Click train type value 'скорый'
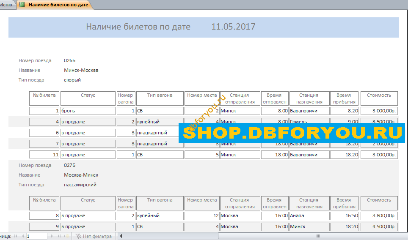 (x=72, y=80)
